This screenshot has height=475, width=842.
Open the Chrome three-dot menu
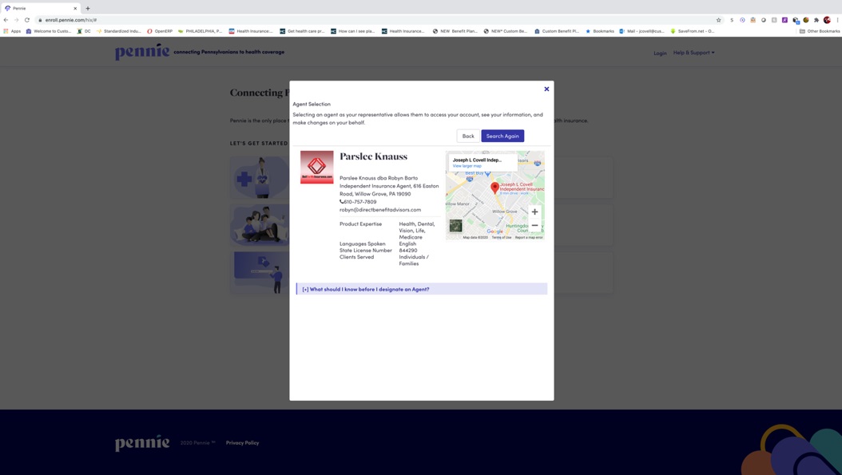[x=837, y=20]
